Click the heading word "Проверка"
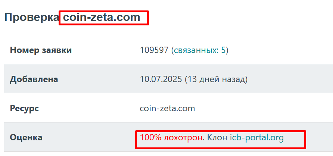This screenshot has width=333, height=156. pos(31,17)
